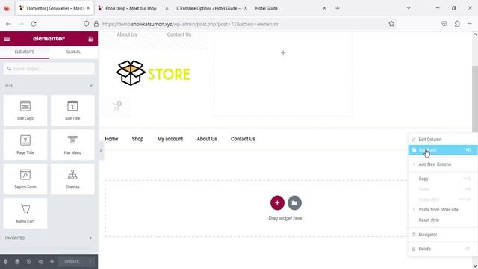The width and height of the screenshot is (478, 269).
Task: Collapse the Elementor panel handle
Action: point(101,151)
